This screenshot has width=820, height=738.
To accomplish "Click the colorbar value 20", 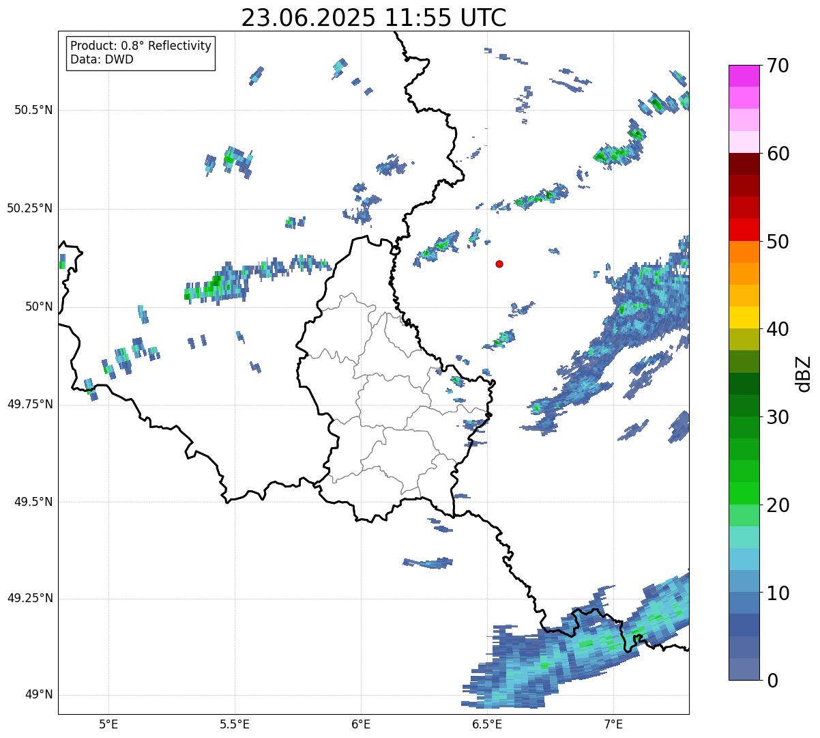I will (x=778, y=505).
